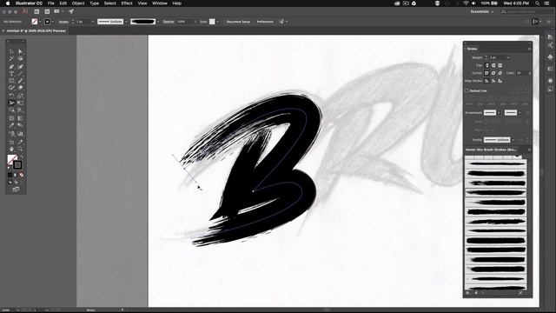Open the Effect menu

tap(127, 3)
